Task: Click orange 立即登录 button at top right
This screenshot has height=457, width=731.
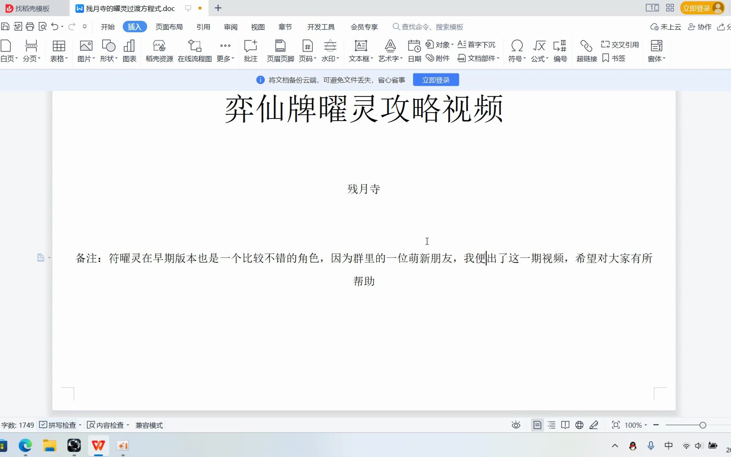Action: (702, 8)
